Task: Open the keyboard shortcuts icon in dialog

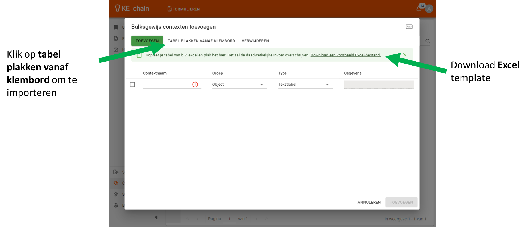Action: 409,27
